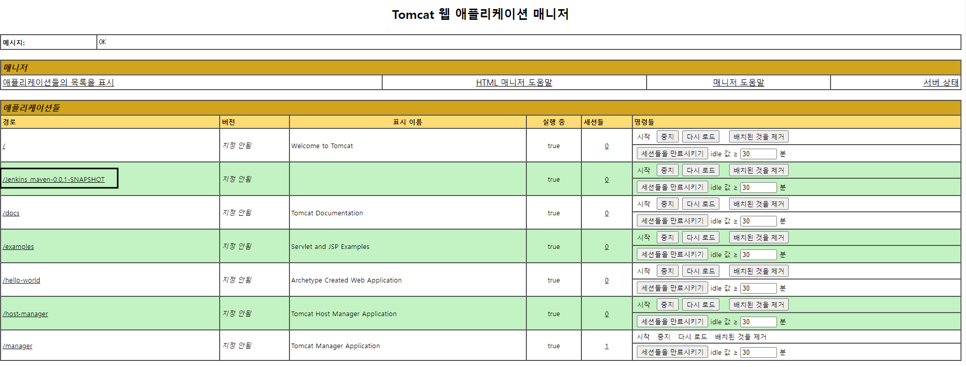Click the 'Tomcat Documentation' display name
Screen dimensions: 966x367
coord(327,213)
